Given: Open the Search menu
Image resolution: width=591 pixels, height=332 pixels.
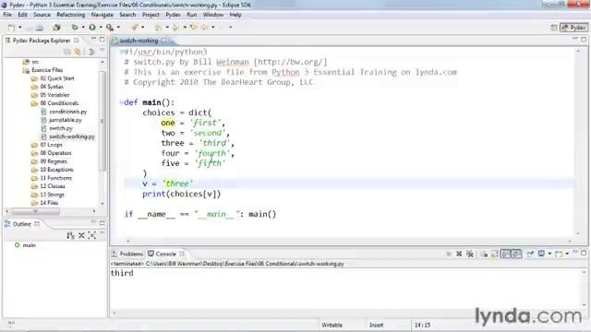Looking at the screenshot, I should [127, 15].
